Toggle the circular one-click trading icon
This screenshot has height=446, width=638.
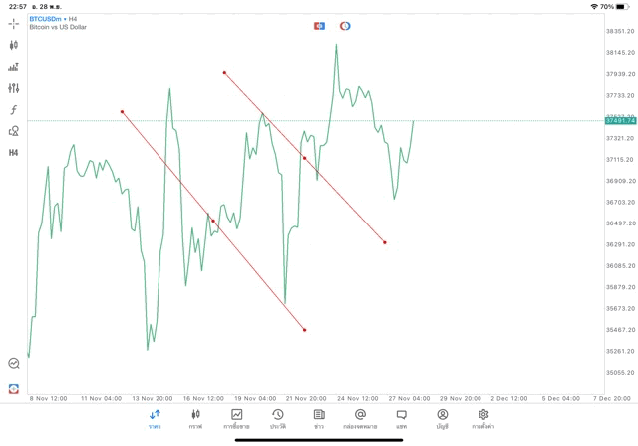click(x=345, y=26)
